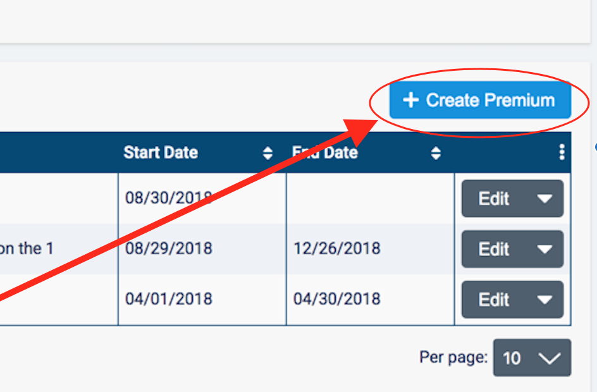The image size is (597, 392).
Task: Sort by the Start Date sort arrows
Action: (268, 153)
